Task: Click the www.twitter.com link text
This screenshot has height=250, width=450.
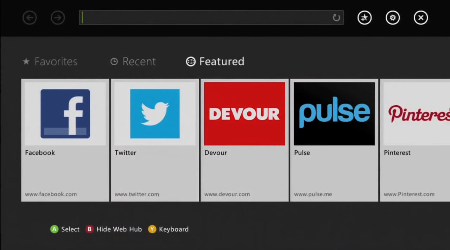Action: pyautogui.click(x=137, y=194)
